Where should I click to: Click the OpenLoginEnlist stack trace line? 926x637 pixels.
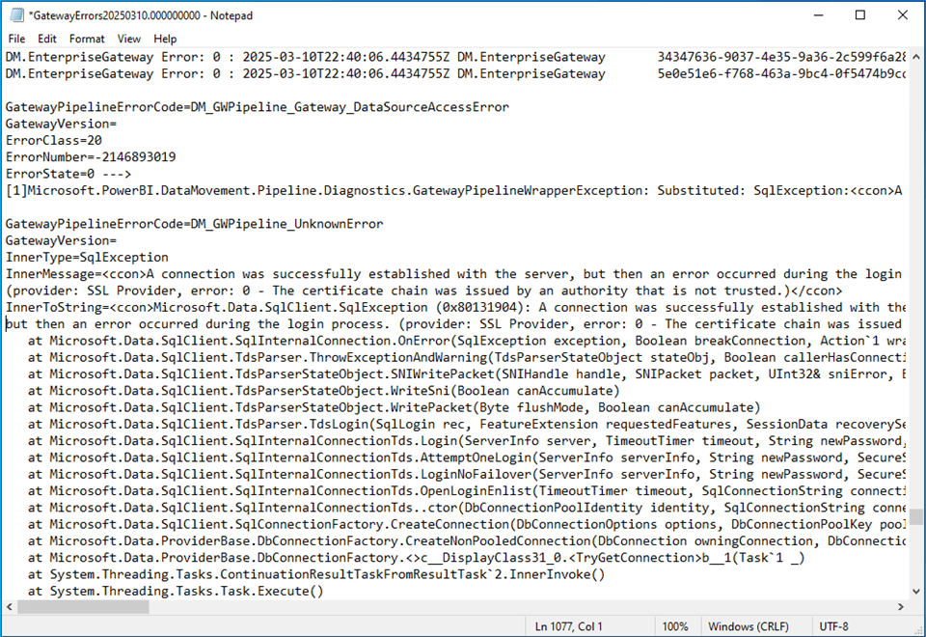[466, 491]
